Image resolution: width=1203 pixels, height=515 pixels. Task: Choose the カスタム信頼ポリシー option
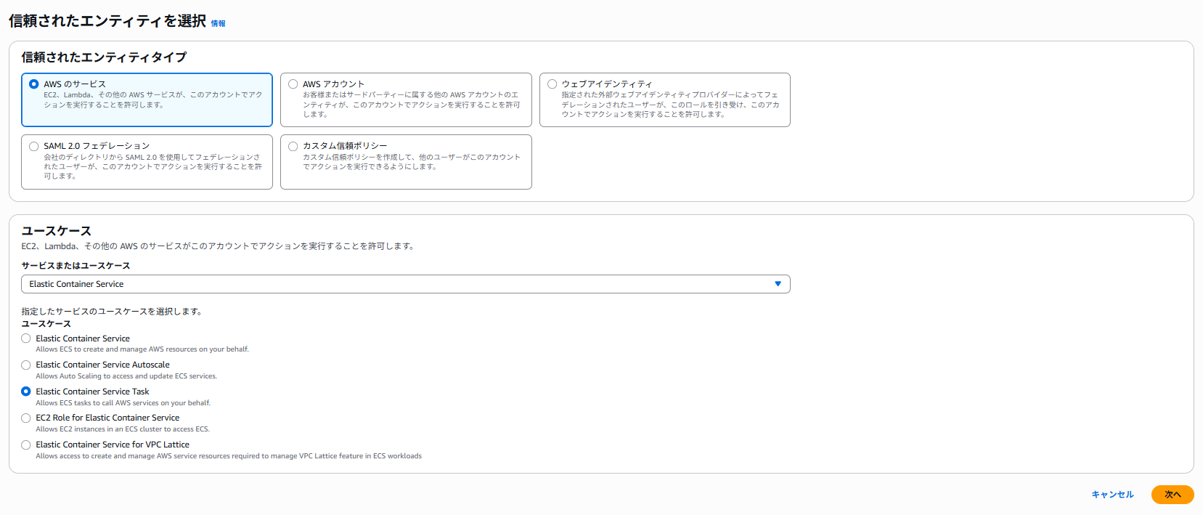coord(293,146)
